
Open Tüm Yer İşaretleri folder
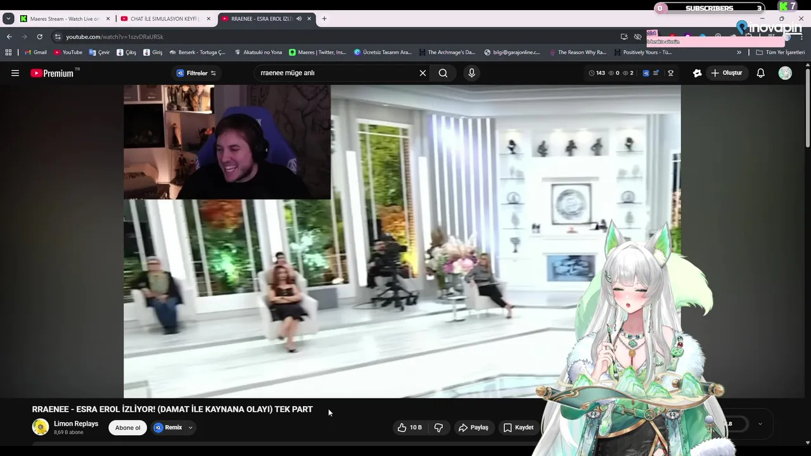coord(780,53)
